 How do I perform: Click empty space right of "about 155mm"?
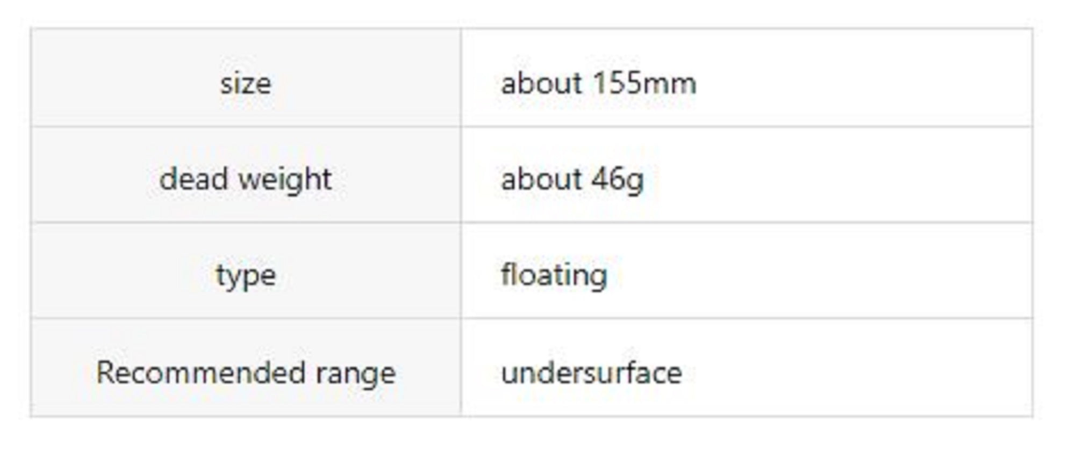click(860, 84)
